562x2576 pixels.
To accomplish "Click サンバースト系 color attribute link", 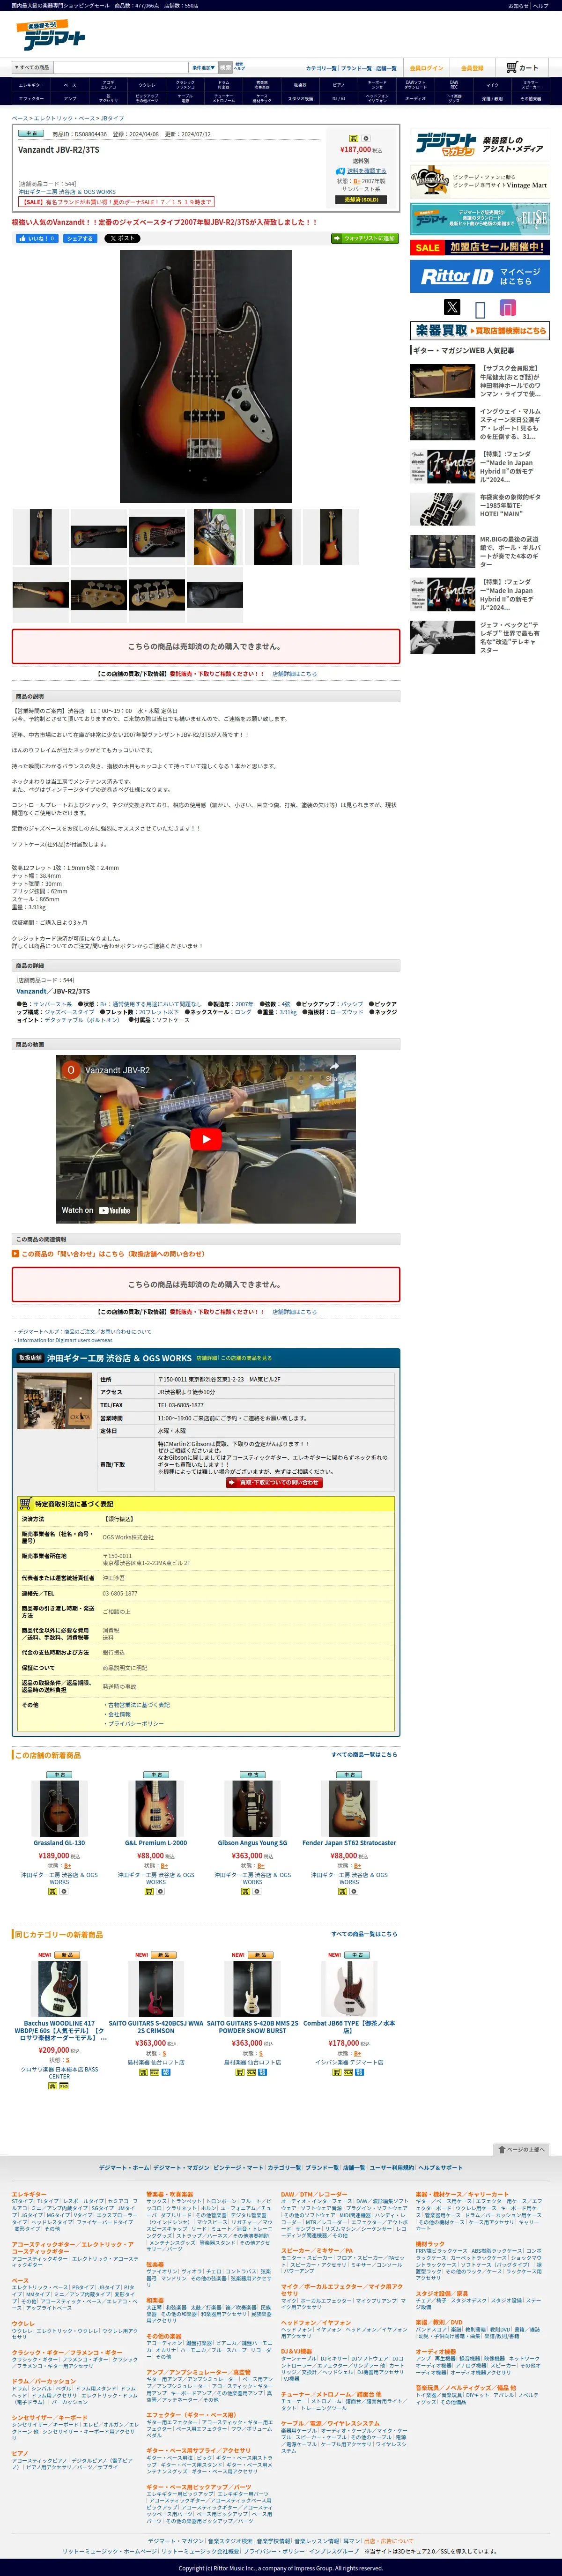I will coord(52,1003).
